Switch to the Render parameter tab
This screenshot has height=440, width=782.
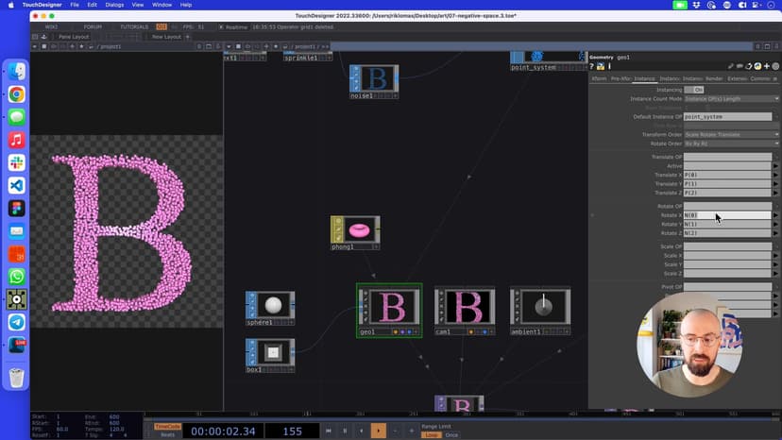[x=714, y=78]
